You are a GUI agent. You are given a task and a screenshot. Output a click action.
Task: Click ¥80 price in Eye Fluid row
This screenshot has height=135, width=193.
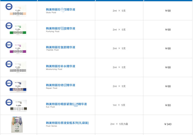pos(168,105)
